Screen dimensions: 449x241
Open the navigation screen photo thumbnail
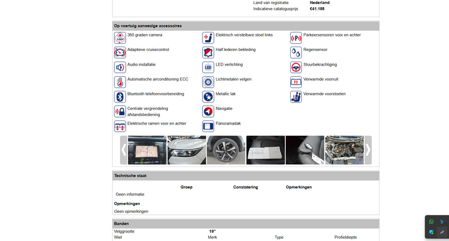(x=147, y=150)
